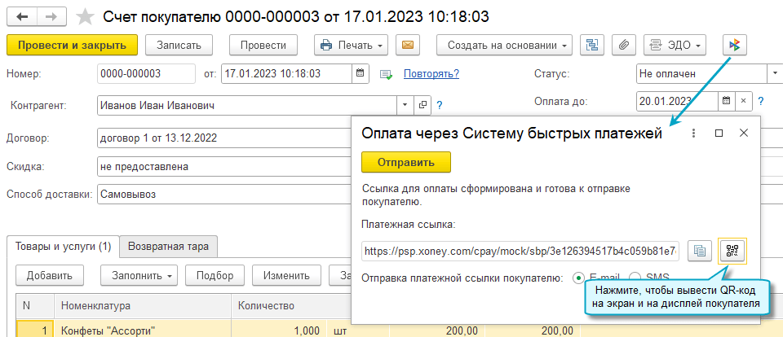Click the Fast Payments System (SBP) icon

[735, 45]
